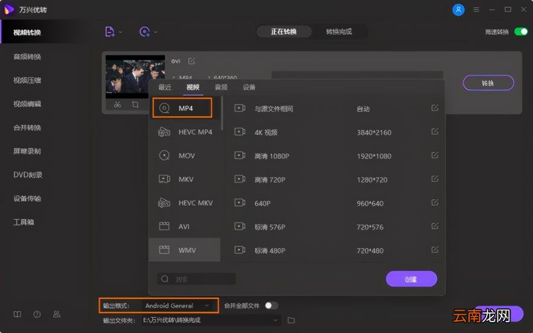The height and width of the screenshot is (333, 533).
Task: Switch to the 设备 format tab
Action: pos(249,87)
